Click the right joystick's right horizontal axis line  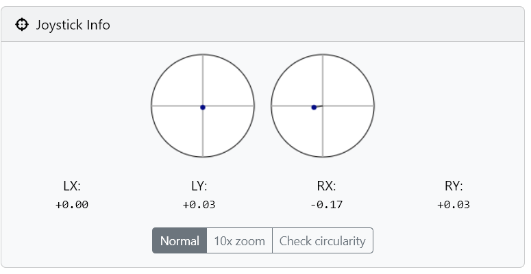click(x=349, y=105)
